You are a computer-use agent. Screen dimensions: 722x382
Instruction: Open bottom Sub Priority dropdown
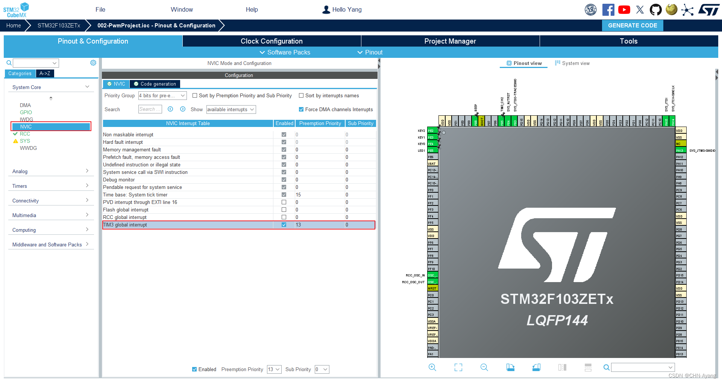(322, 369)
